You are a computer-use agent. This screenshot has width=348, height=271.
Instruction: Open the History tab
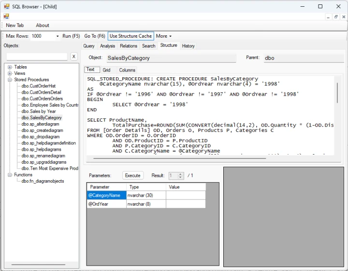(188, 46)
